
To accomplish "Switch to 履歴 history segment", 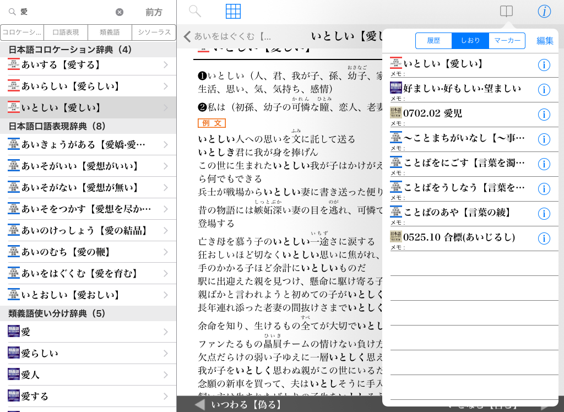I will (433, 41).
